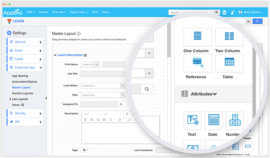Click the top search input field
The height and width of the screenshot is (158, 270).
(191, 12)
